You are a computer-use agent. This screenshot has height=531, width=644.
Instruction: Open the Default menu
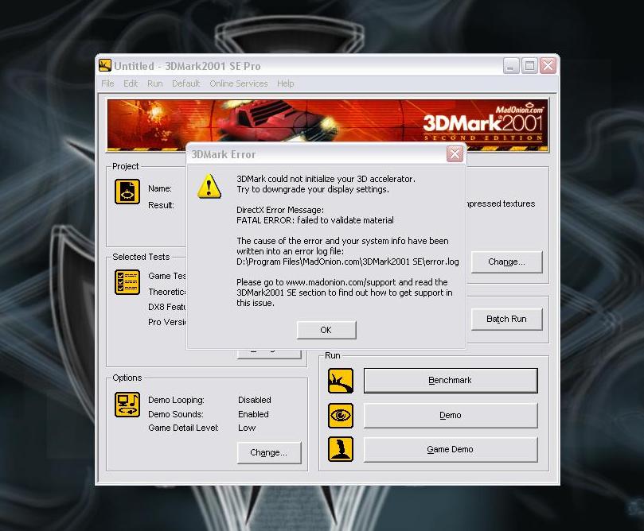[x=185, y=83]
